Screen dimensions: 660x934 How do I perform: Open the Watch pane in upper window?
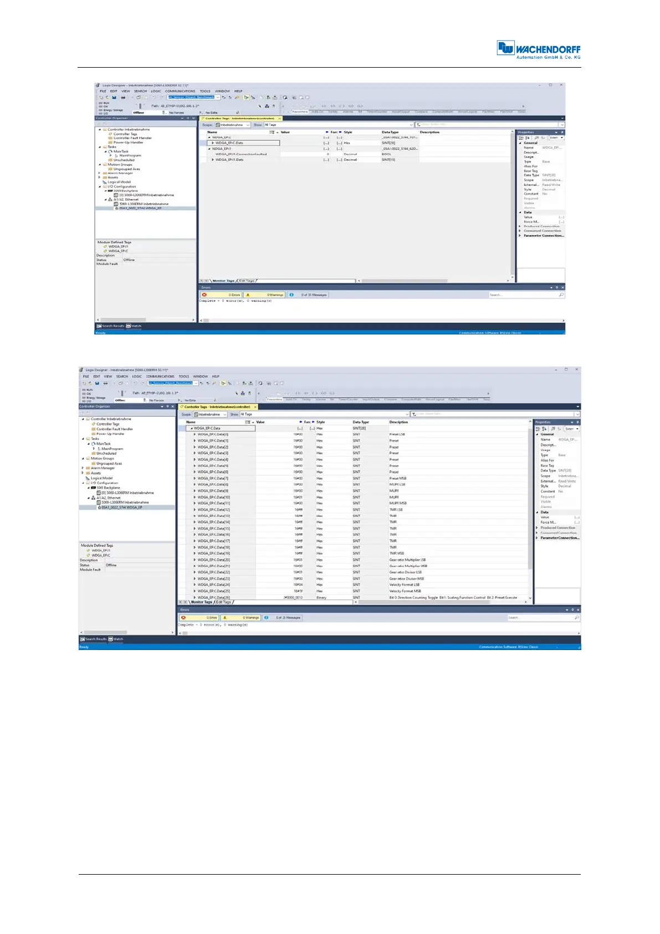(x=134, y=326)
